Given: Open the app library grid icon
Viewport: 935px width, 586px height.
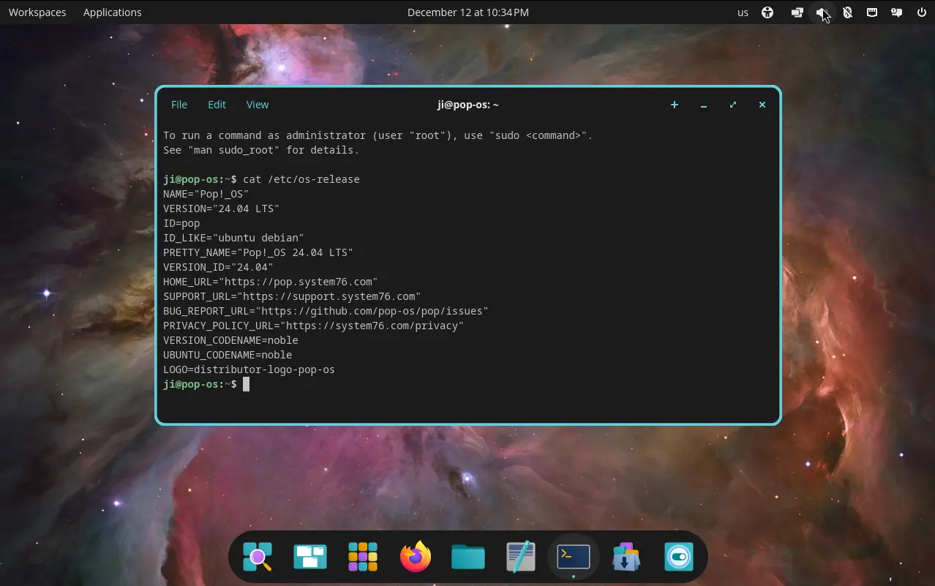Looking at the screenshot, I should pyautogui.click(x=363, y=557).
